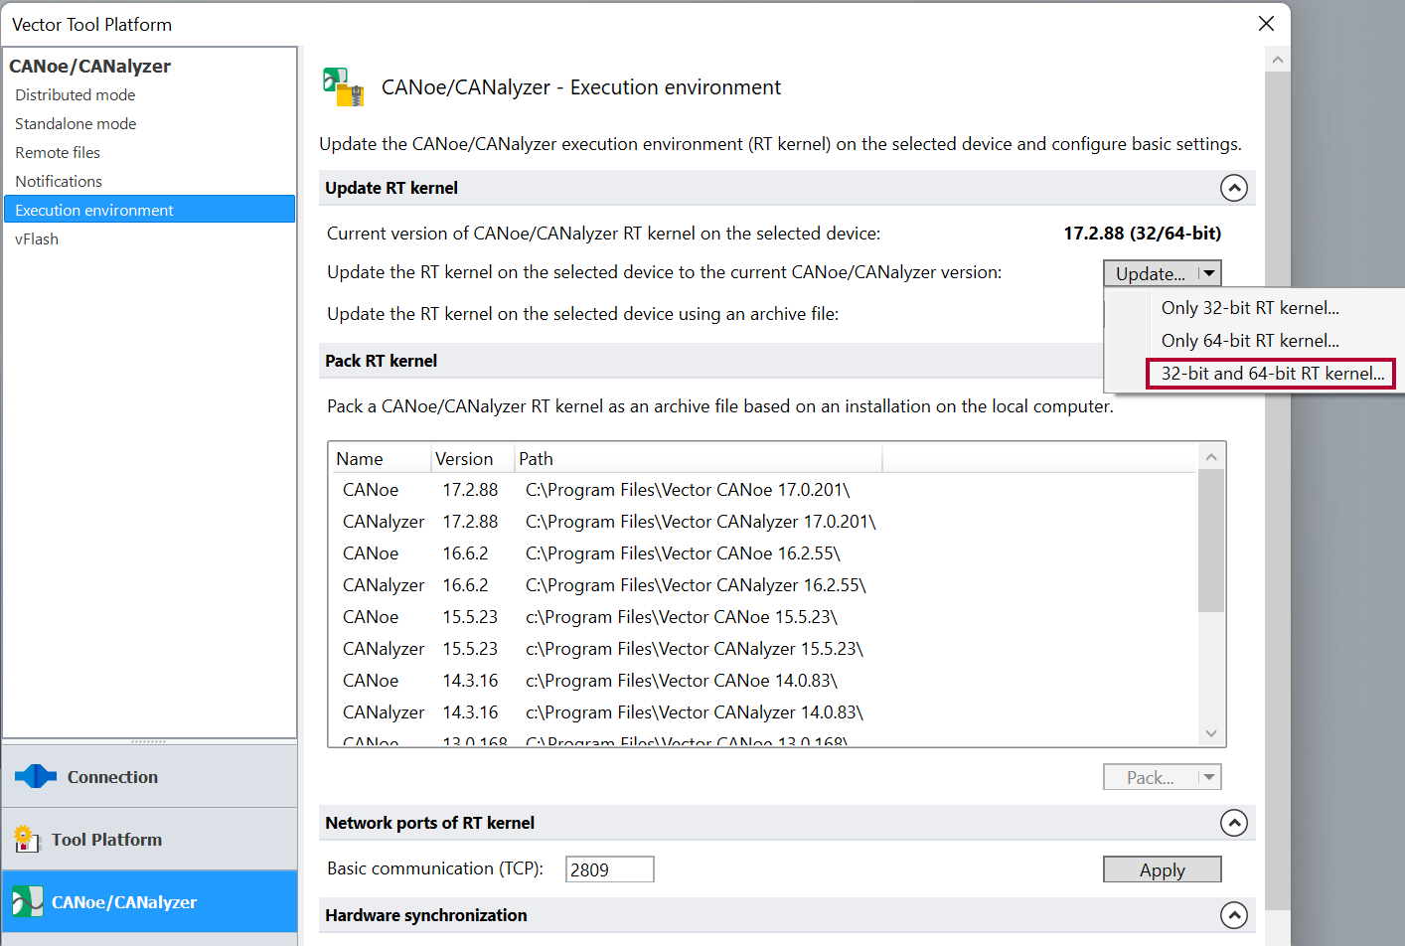Close the Vector Tool Platform window

pos(1266,23)
